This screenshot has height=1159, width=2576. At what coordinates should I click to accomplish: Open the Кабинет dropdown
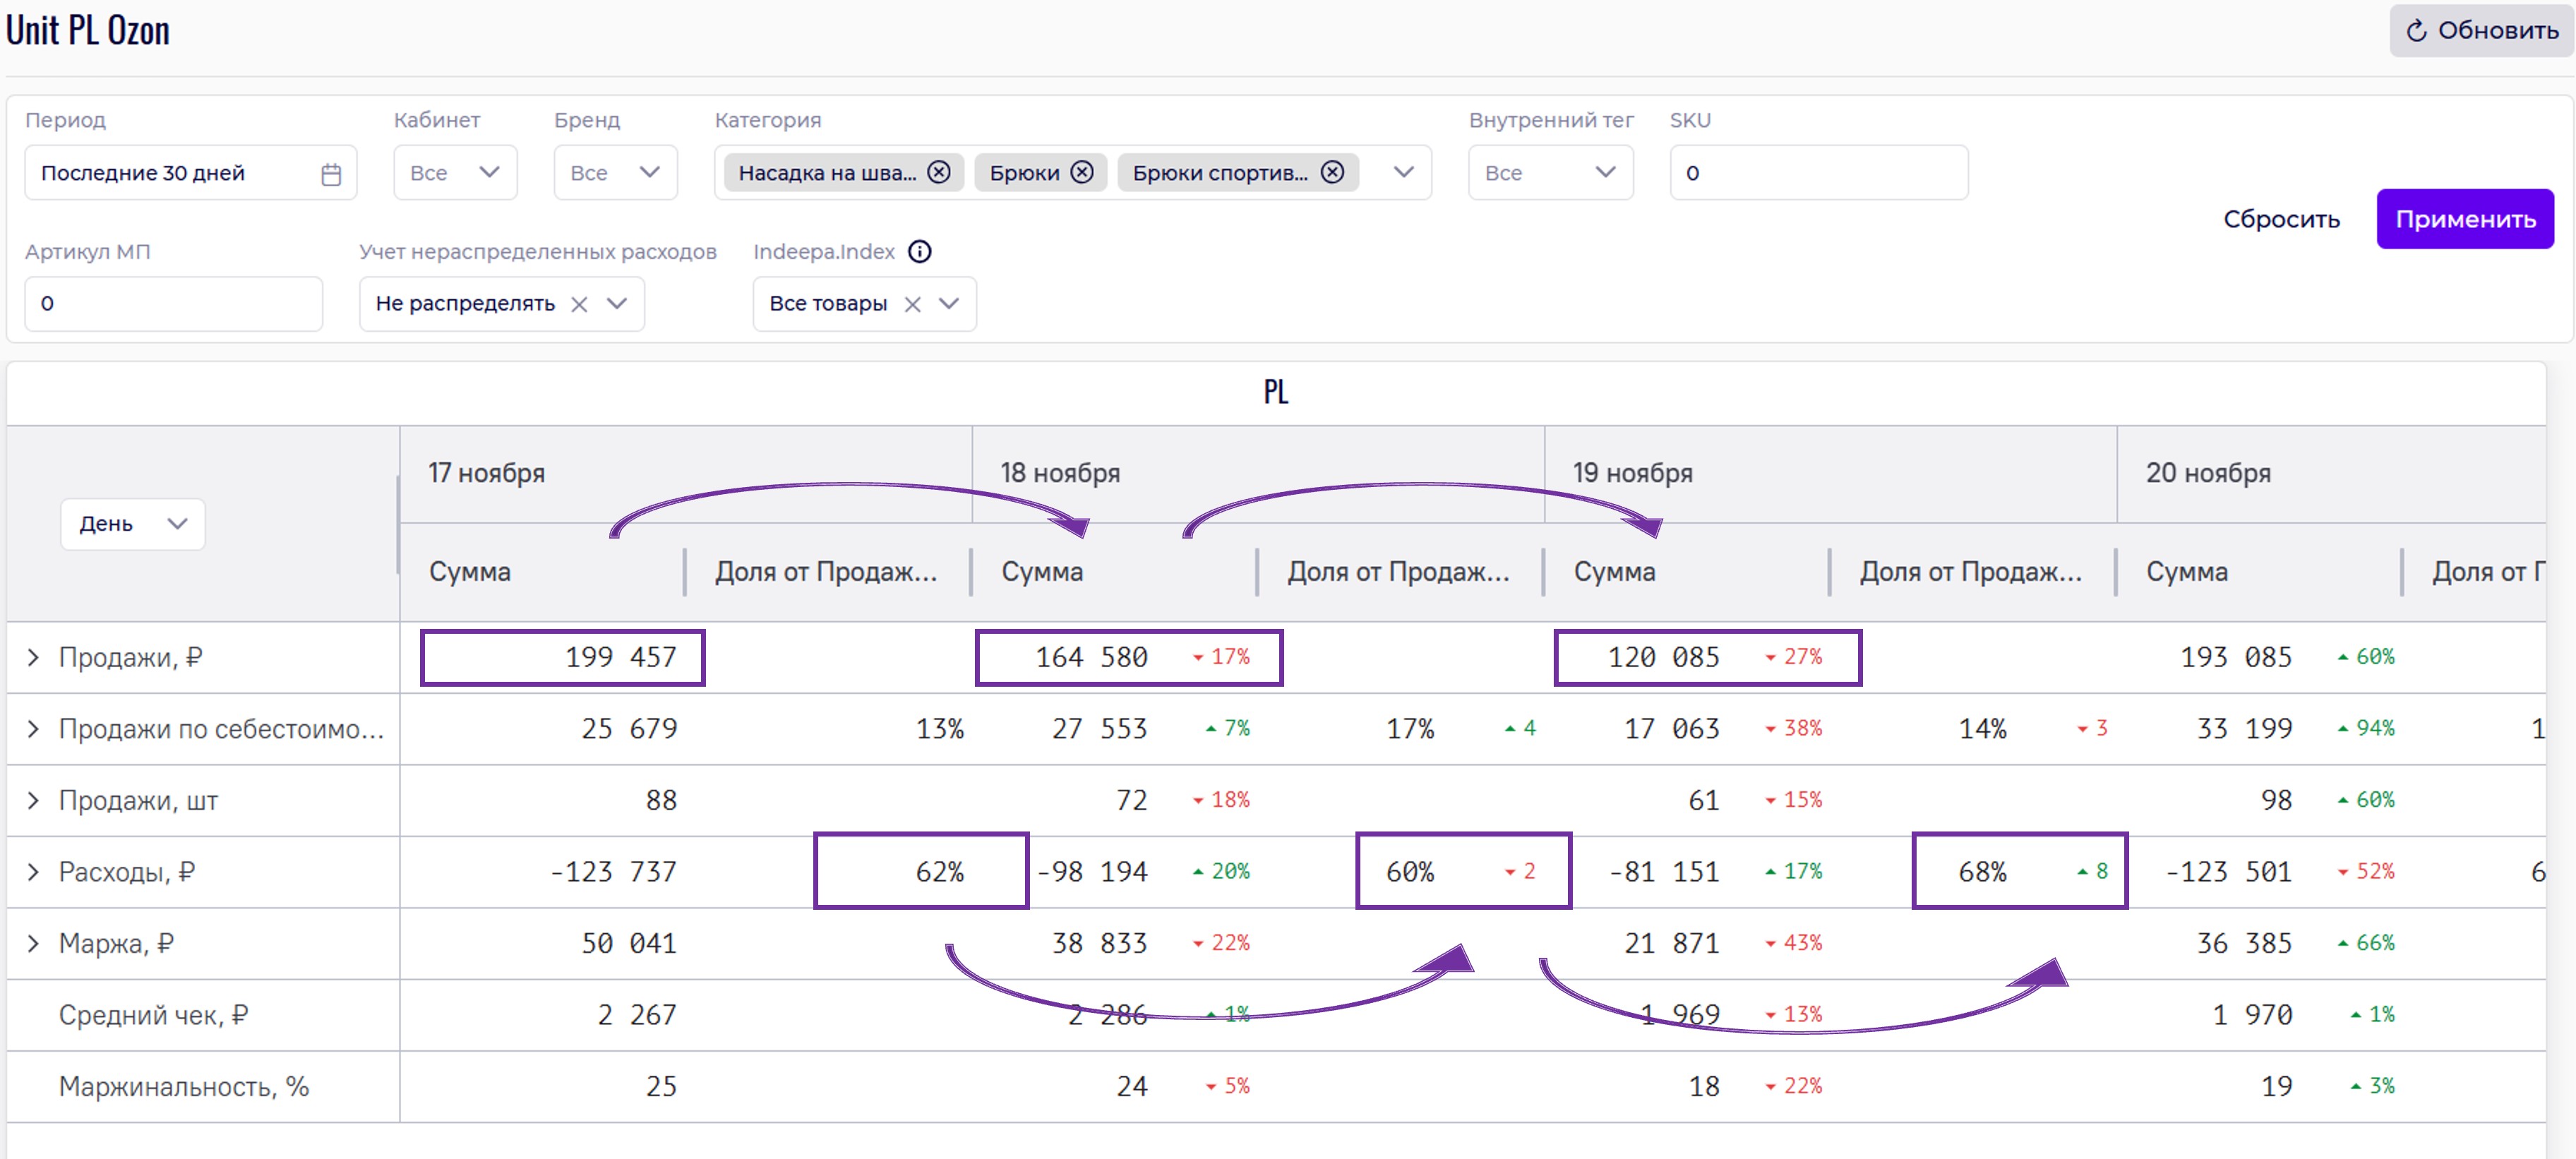[x=455, y=173]
